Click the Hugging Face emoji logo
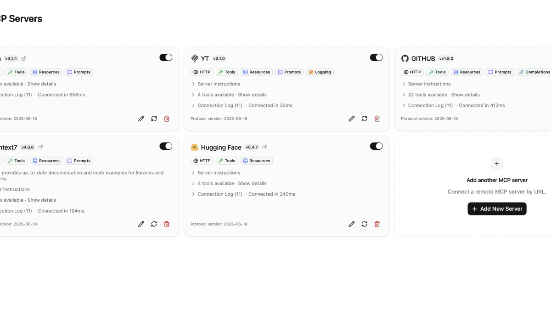 [194, 147]
